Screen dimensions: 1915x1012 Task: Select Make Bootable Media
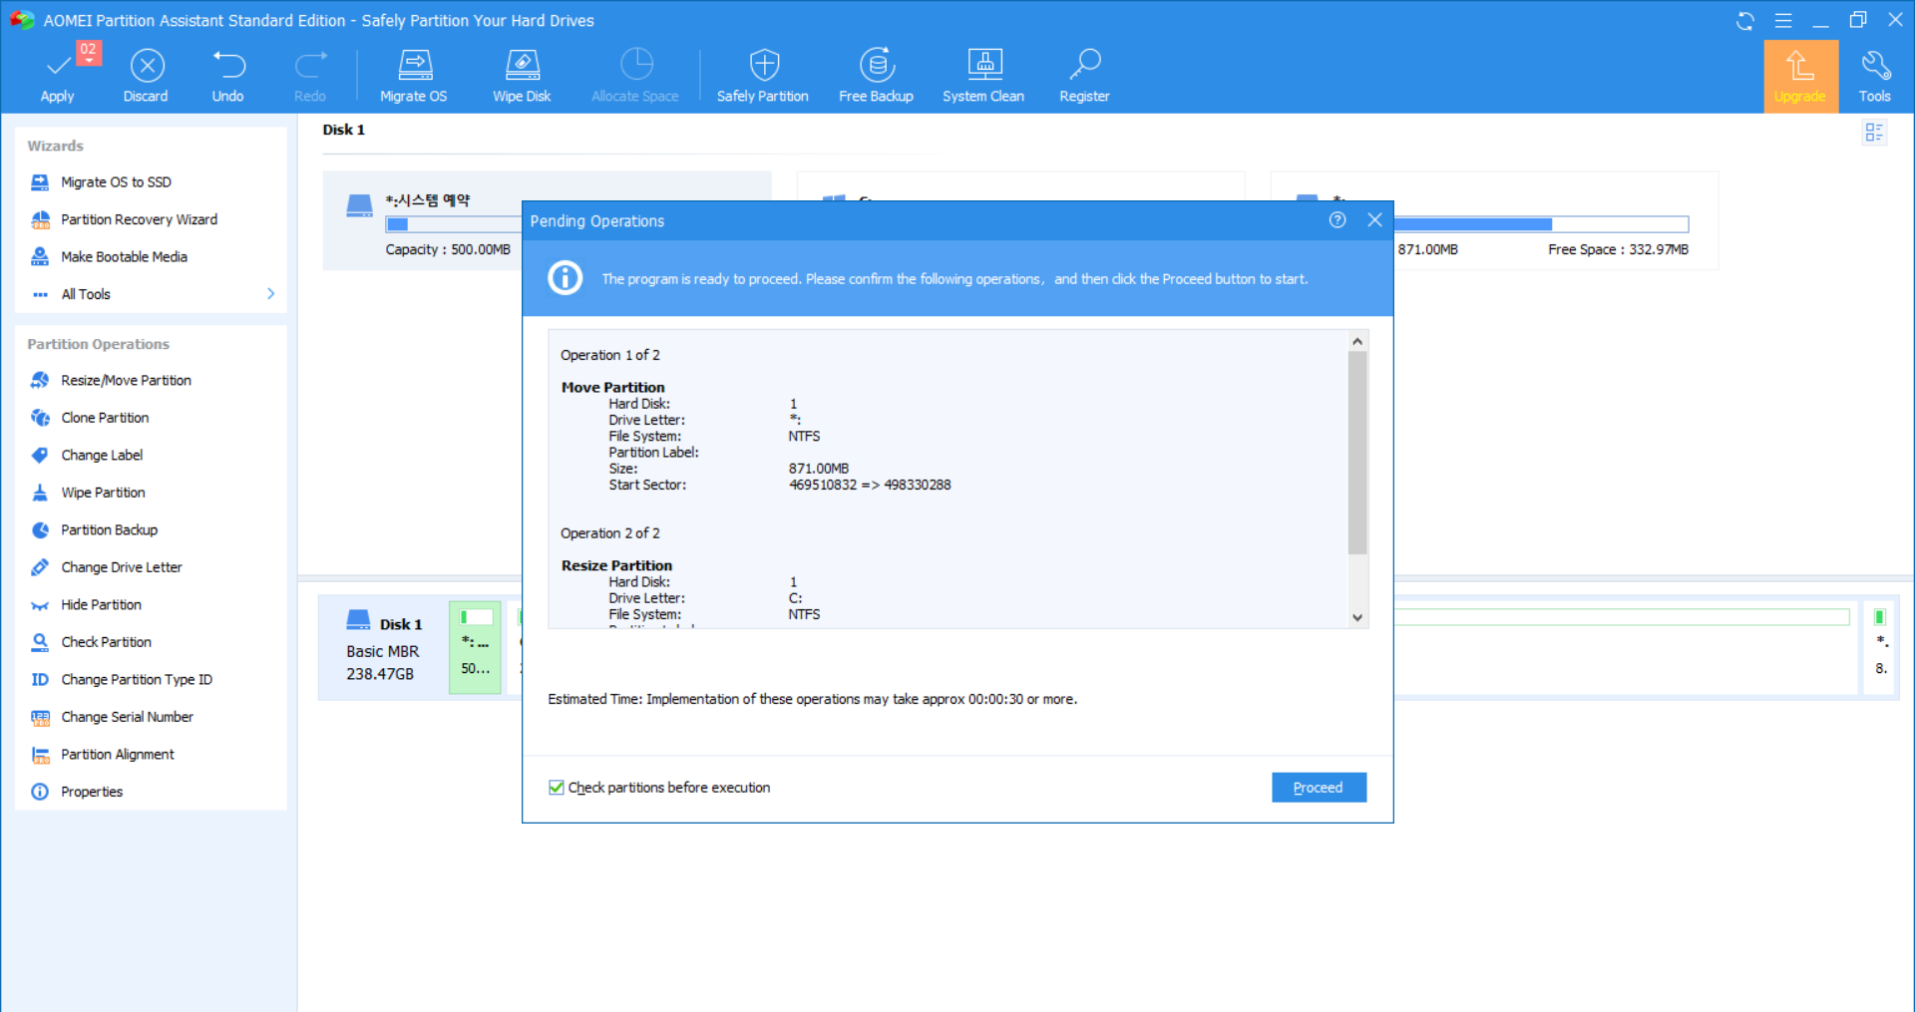(x=124, y=257)
